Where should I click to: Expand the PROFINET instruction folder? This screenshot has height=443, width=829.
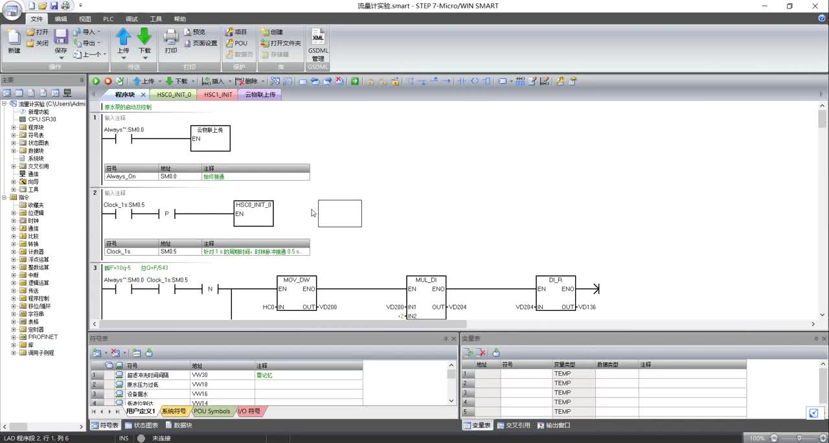point(14,337)
